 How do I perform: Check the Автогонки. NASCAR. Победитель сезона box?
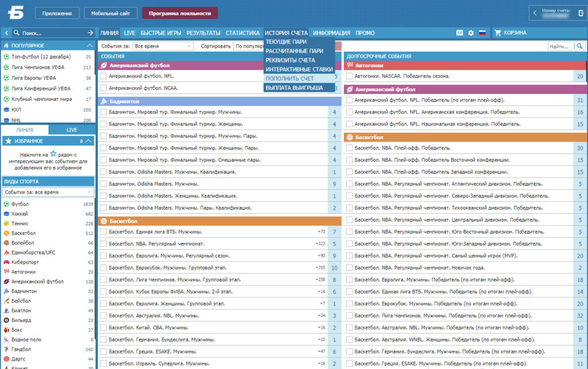(x=350, y=76)
